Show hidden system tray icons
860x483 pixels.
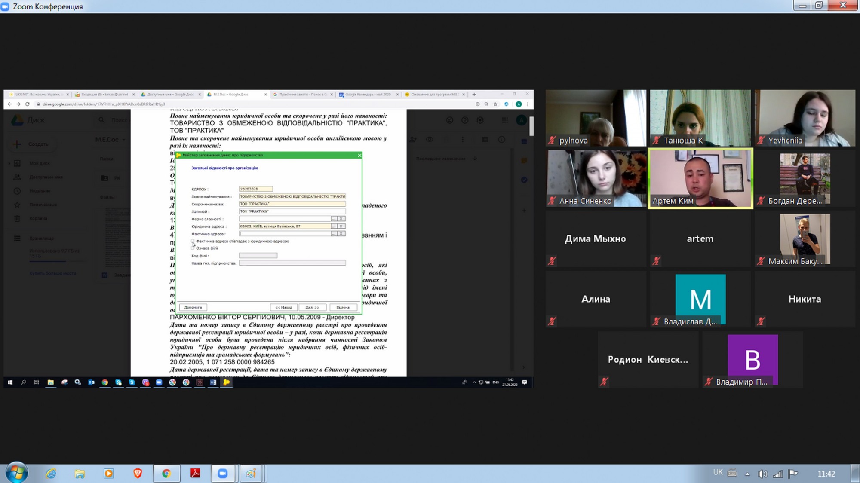point(747,474)
